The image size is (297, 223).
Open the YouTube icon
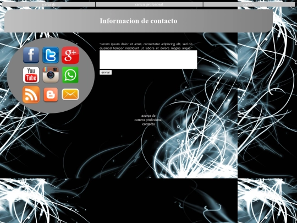click(31, 75)
